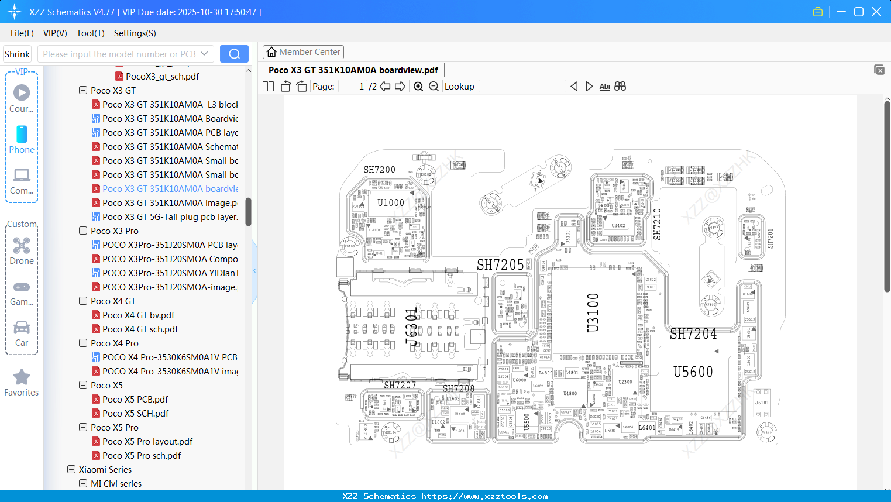The image size is (891, 502).
Task: Find next lookup result
Action: 589,87
